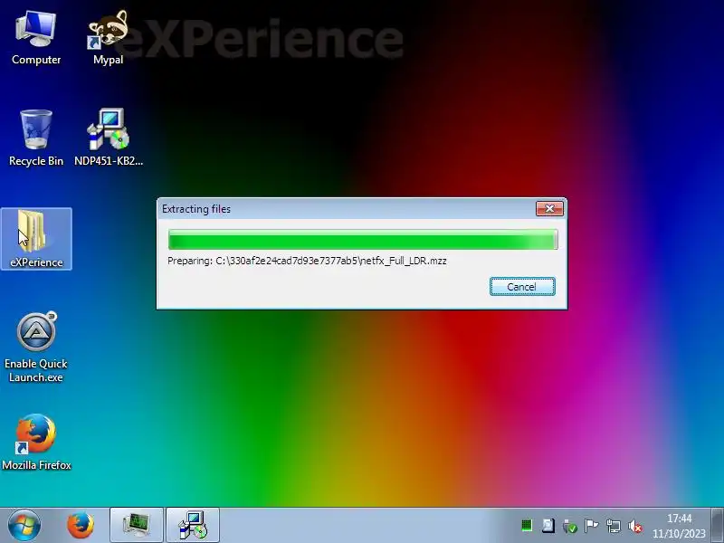Cancel the file extraction

[522, 287]
